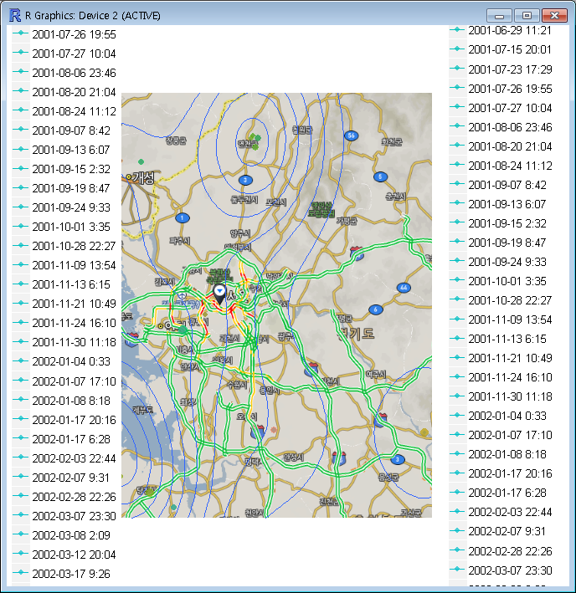Click the route 1 shield on the map

pyautogui.click(x=183, y=217)
